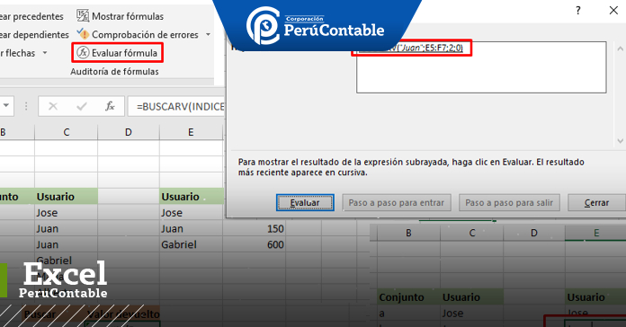Select column D header
This screenshot has width=626, height=327.
[128, 132]
